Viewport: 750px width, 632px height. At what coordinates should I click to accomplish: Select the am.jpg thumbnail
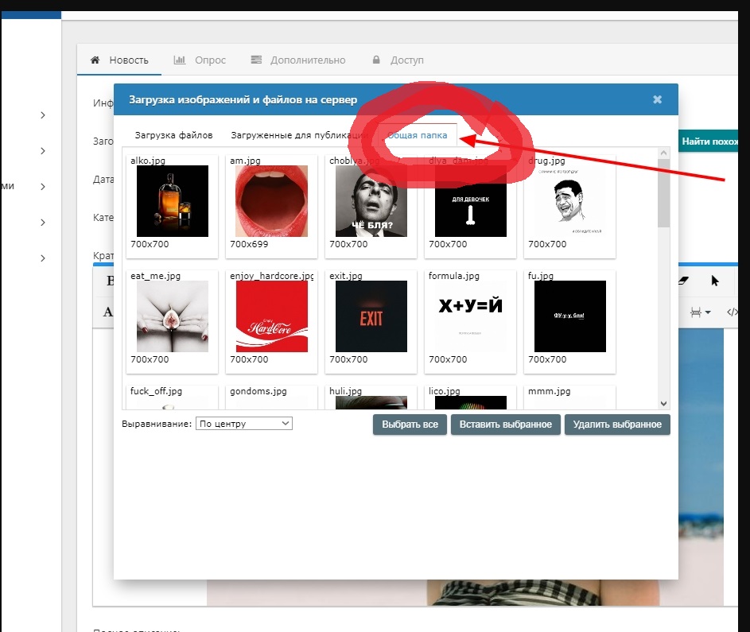272,201
